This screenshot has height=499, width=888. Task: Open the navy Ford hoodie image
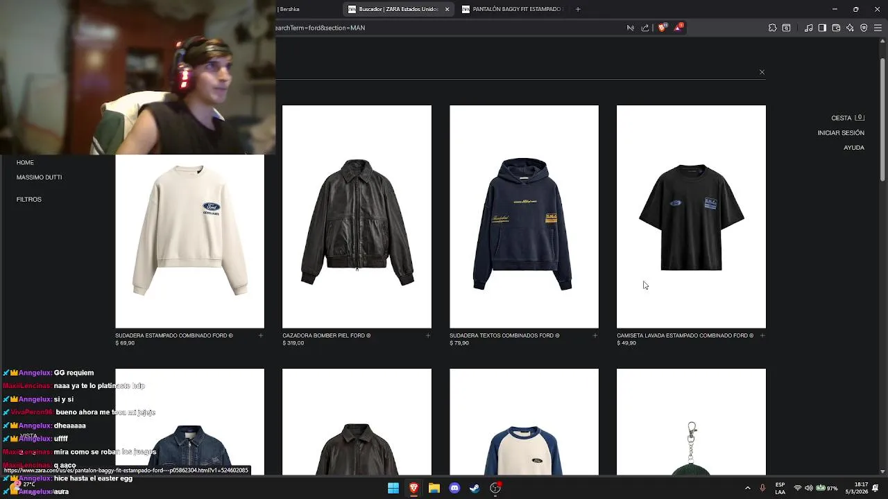coord(524,216)
